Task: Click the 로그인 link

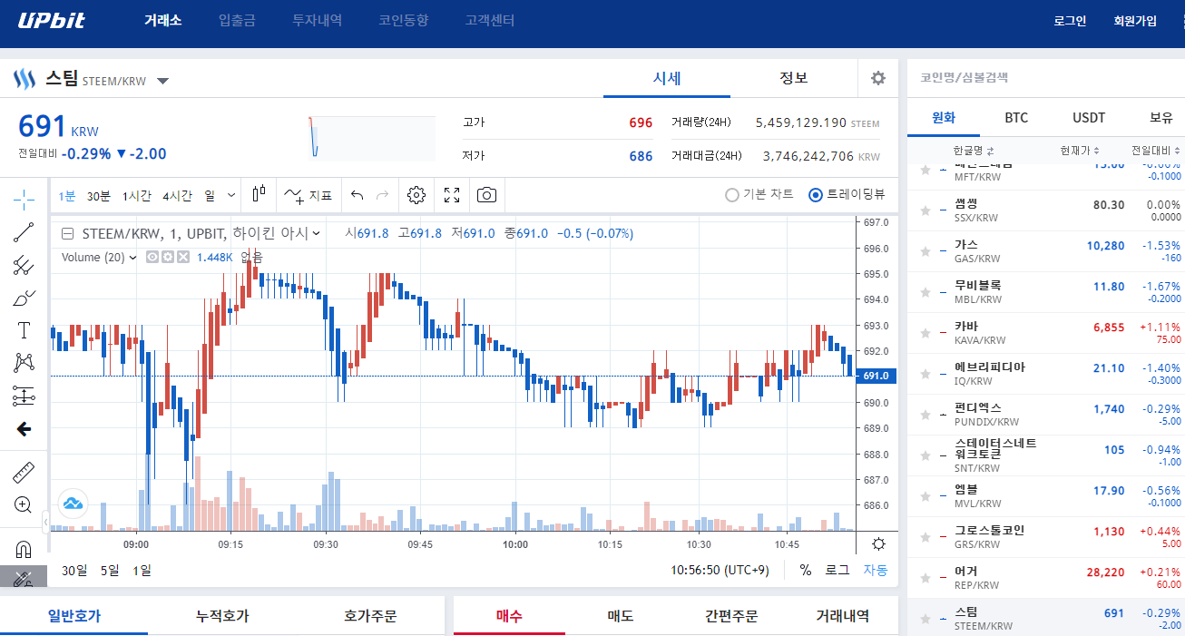Action: pos(1070,21)
